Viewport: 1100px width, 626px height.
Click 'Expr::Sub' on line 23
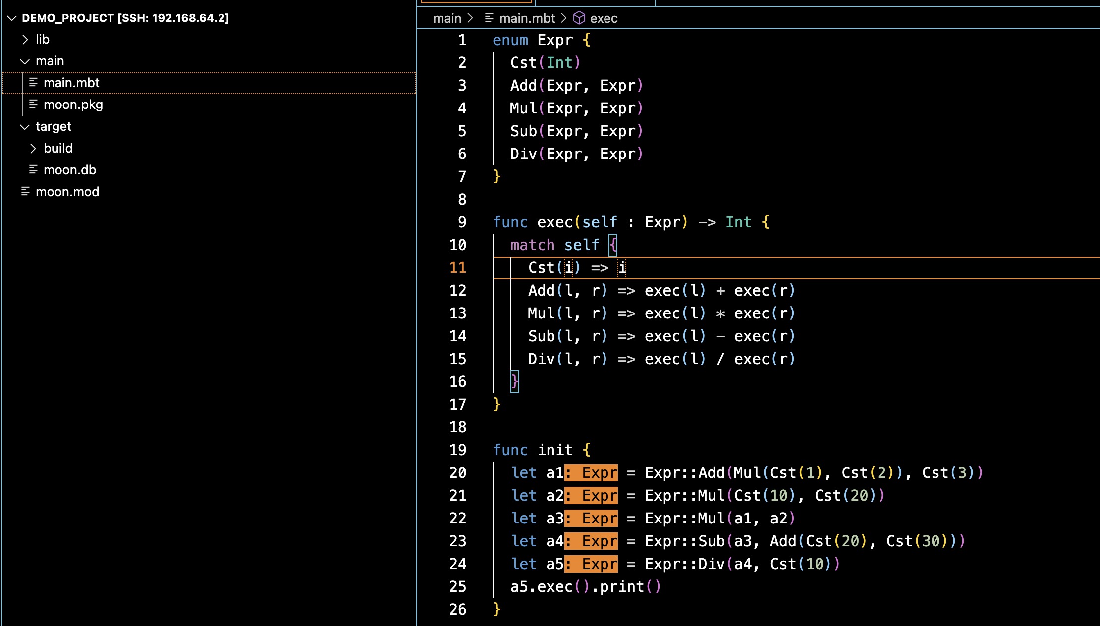tap(685, 541)
